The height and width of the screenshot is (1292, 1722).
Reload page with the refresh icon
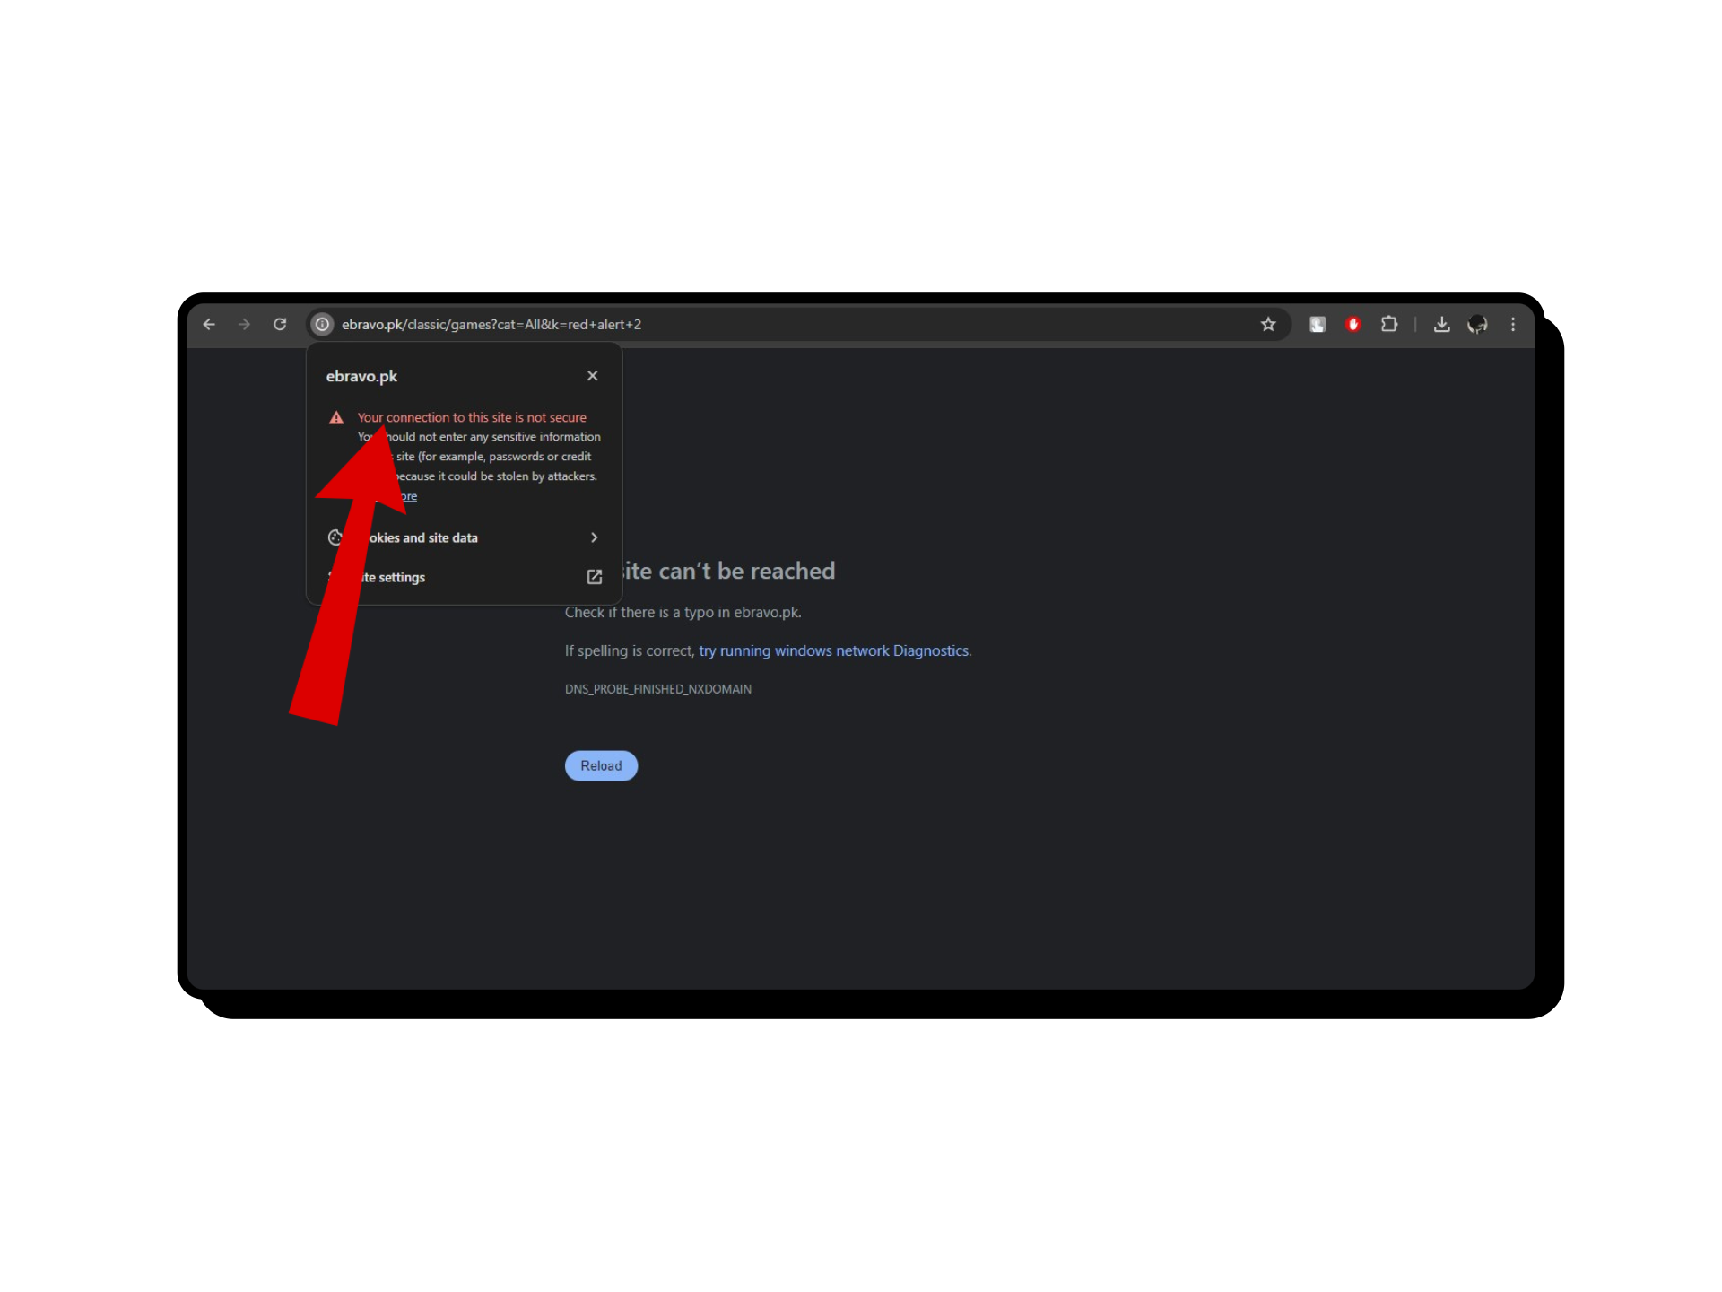pyautogui.click(x=280, y=324)
